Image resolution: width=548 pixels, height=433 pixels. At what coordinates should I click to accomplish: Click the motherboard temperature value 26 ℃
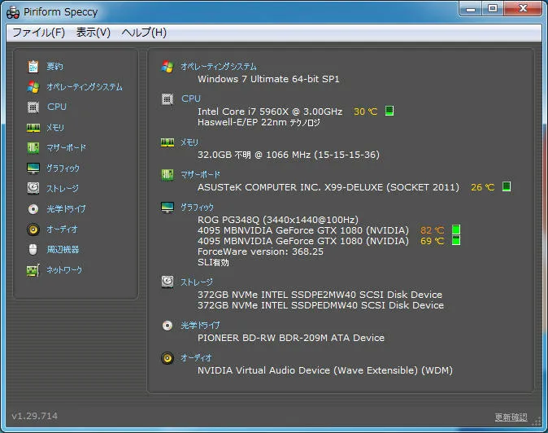483,187
